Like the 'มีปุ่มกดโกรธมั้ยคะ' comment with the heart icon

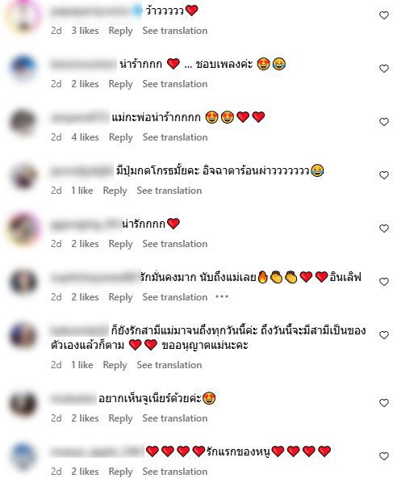coord(383,175)
